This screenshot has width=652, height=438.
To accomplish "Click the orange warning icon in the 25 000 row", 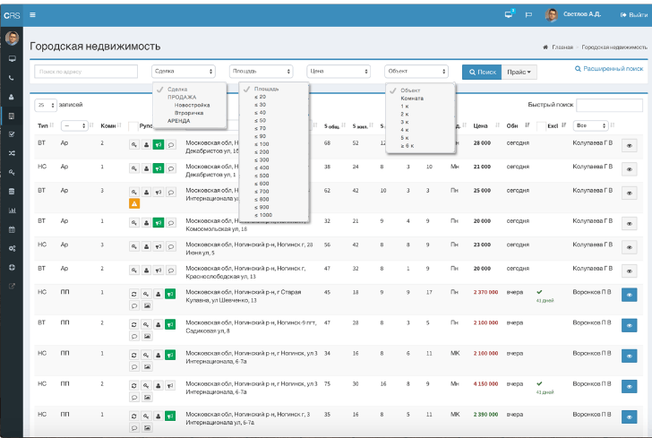I will click(x=134, y=204).
